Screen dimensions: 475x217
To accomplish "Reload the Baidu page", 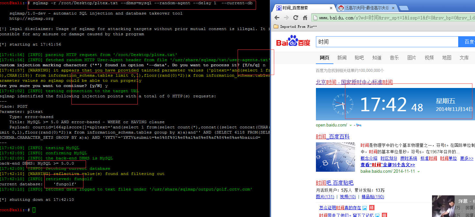I will click(x=296, y=18).
